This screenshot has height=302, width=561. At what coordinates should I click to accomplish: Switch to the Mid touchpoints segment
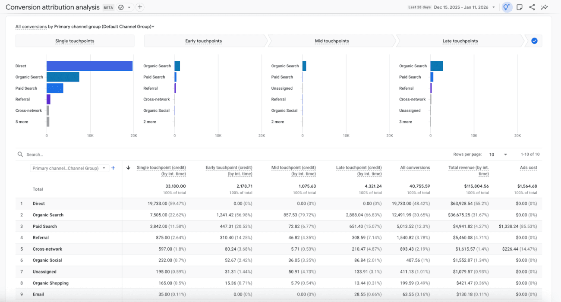coord(332,41)
